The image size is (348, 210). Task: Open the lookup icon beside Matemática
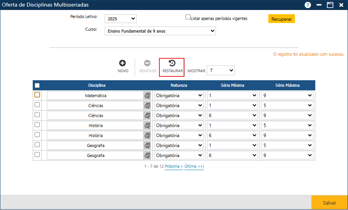pos(147,96)
